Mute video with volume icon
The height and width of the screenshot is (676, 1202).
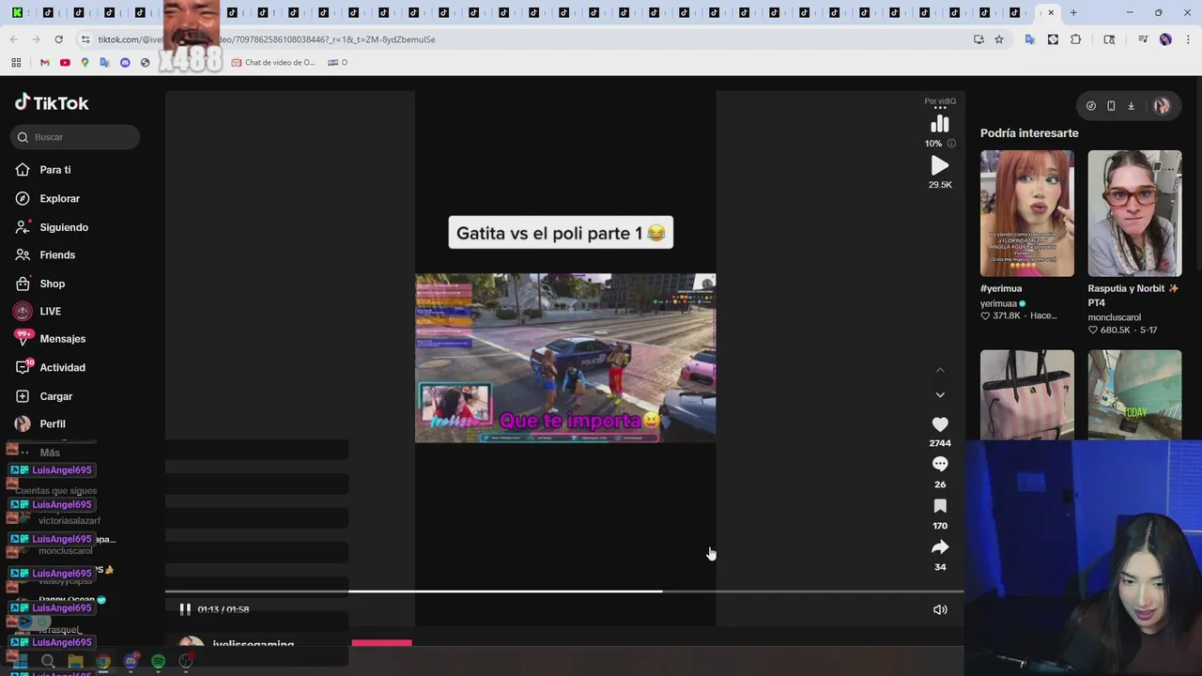point(940,609)
